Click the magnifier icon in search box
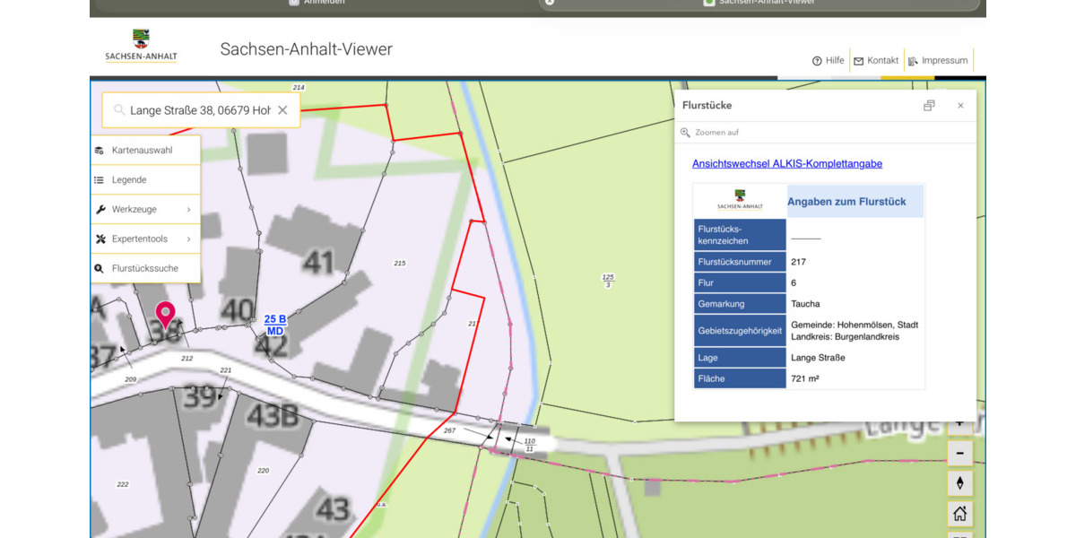 point(118,110)
